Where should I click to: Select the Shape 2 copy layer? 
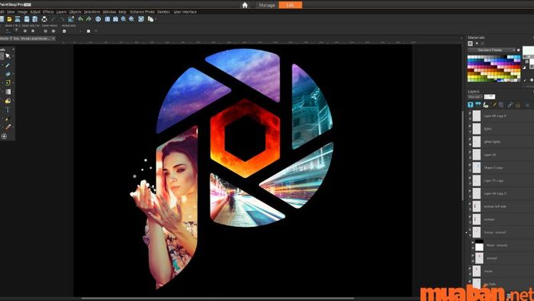(500, 168)
